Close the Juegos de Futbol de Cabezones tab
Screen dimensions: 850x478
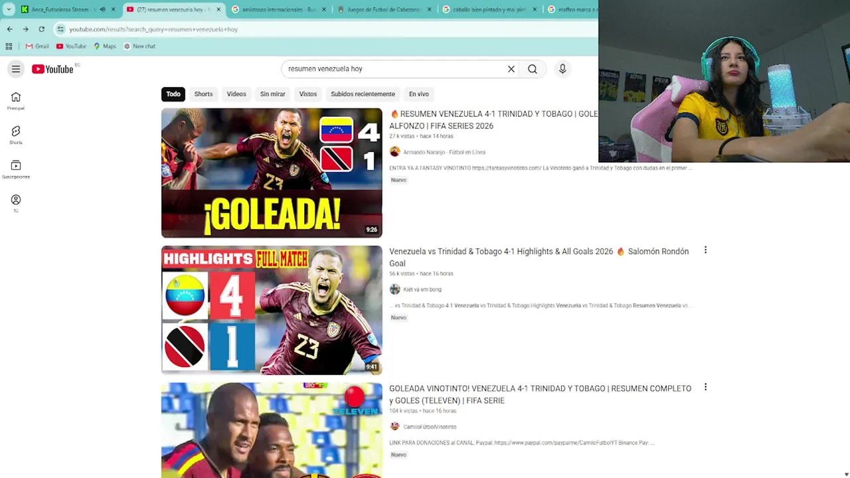point(429,9)
